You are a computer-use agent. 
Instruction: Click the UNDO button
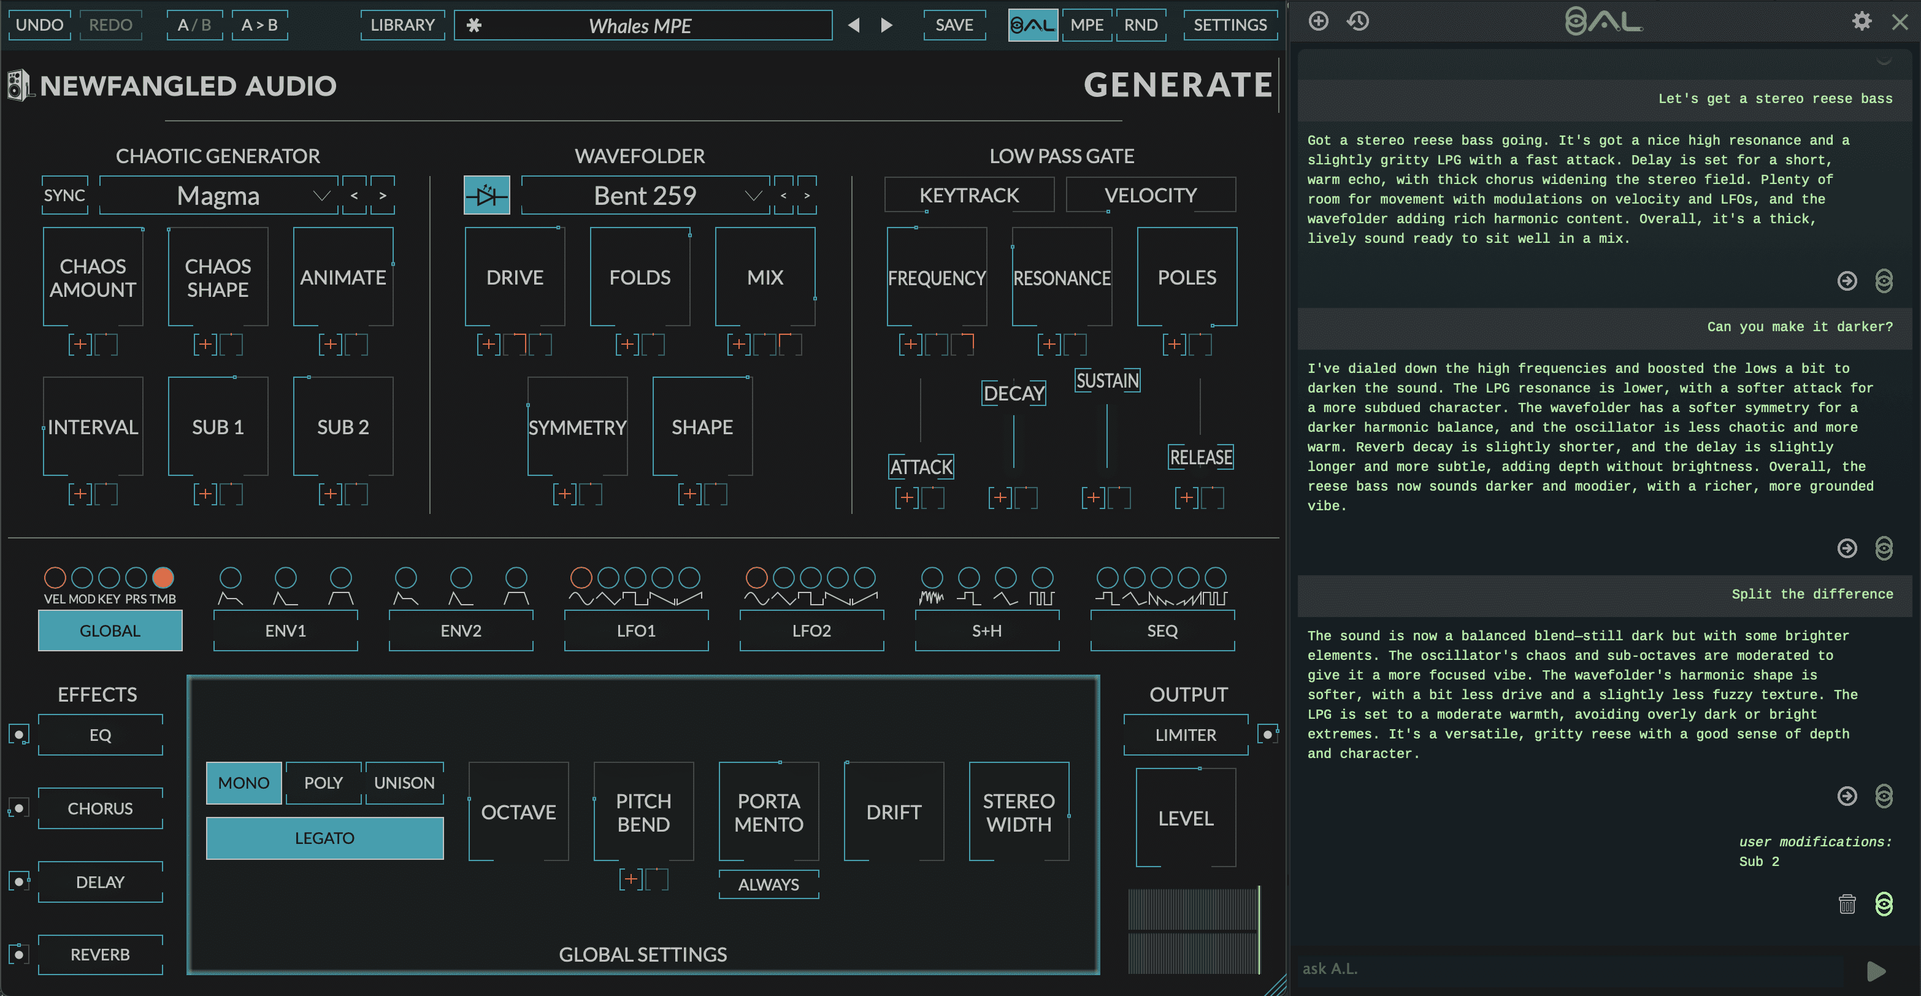click(39, 25)
